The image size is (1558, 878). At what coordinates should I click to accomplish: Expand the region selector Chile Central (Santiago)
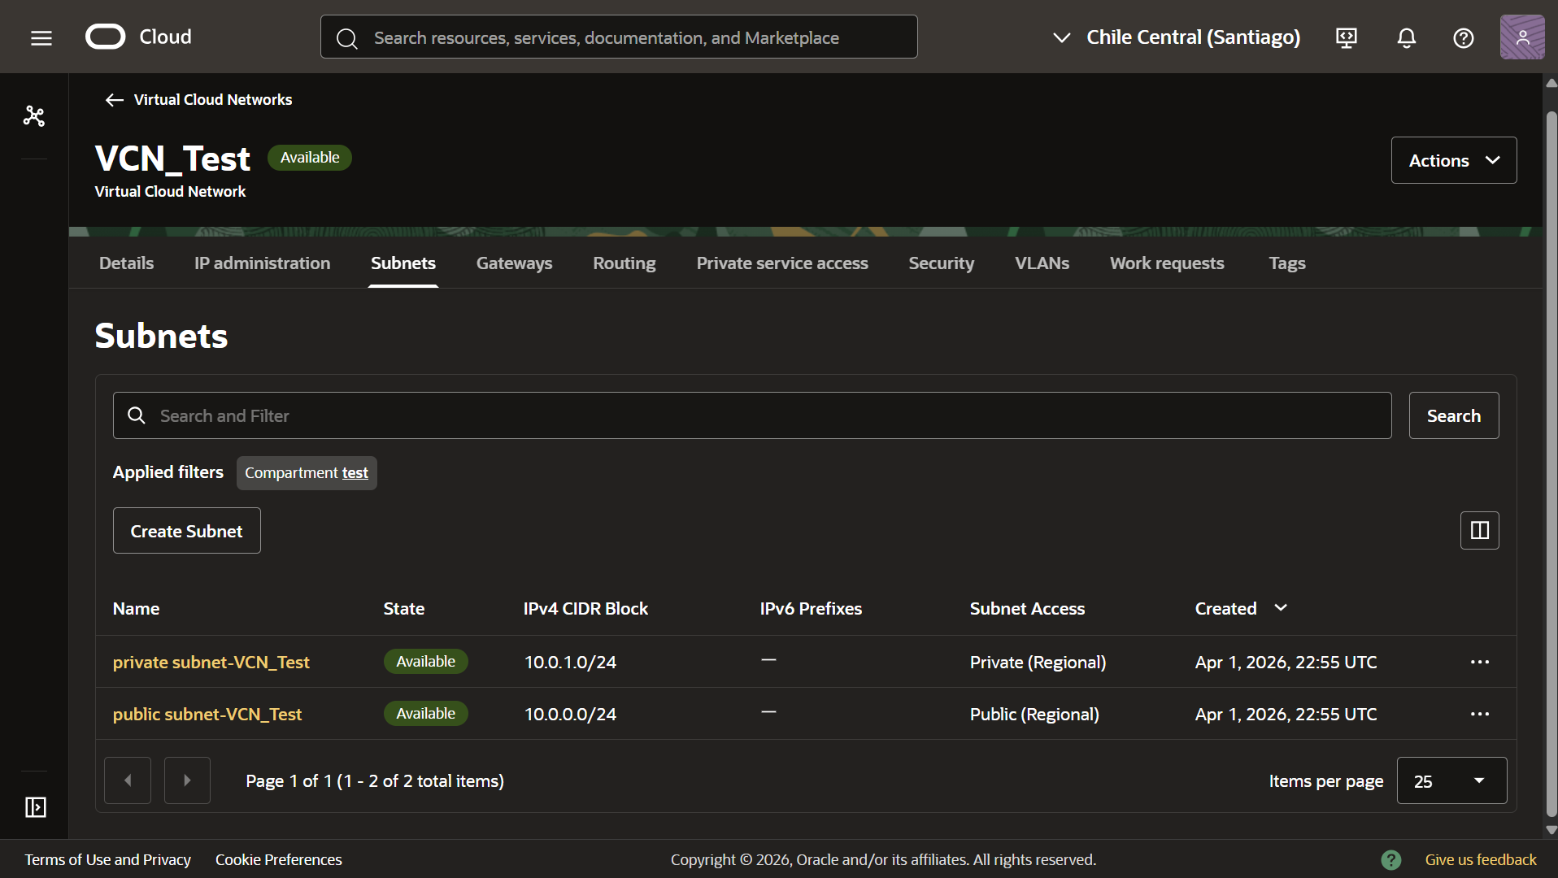pyautogui.click(x=1176, y=37)
